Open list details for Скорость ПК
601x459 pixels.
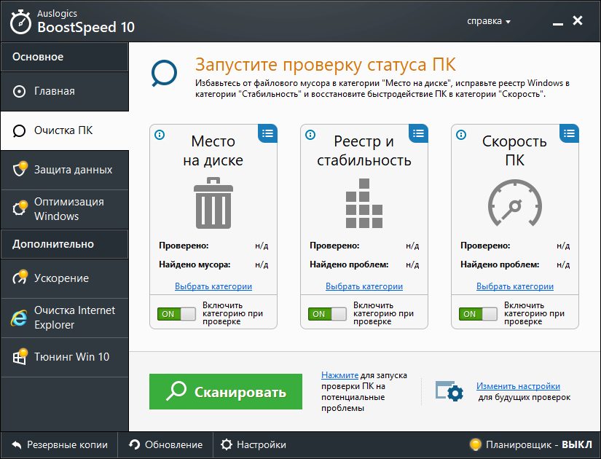pyautogui.click(x=569, y=133)
